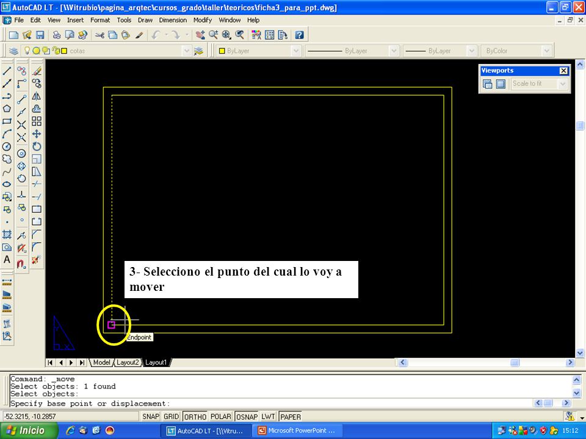Viewport: 586px width, 439px height.
Task: Toggle the cotas layer lightbulb on/off
Action: tap(27, 51)
